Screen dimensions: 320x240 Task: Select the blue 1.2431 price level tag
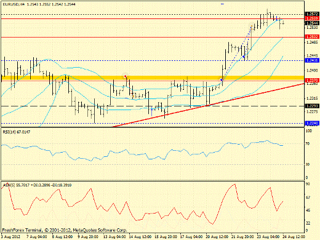point(312,60)
